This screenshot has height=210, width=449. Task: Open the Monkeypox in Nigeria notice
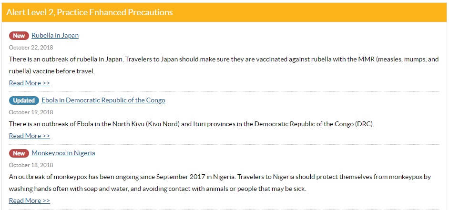(x=63, y=153)
